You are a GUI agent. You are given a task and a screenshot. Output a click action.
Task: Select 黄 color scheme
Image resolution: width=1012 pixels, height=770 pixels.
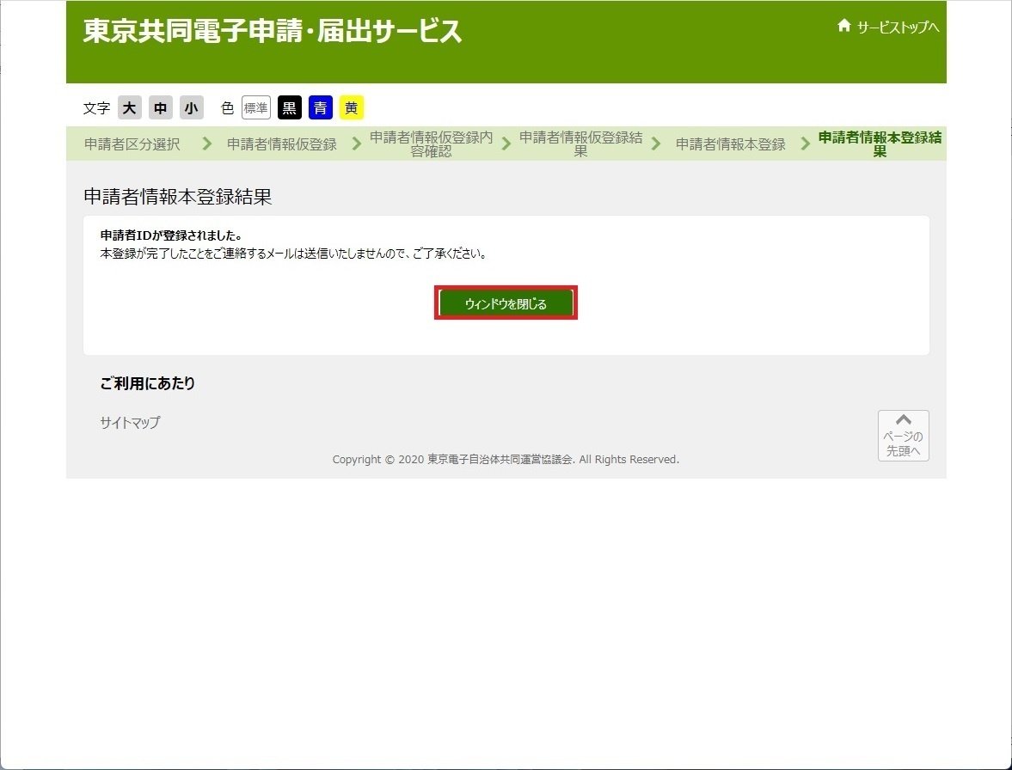[x=352, y=107]
